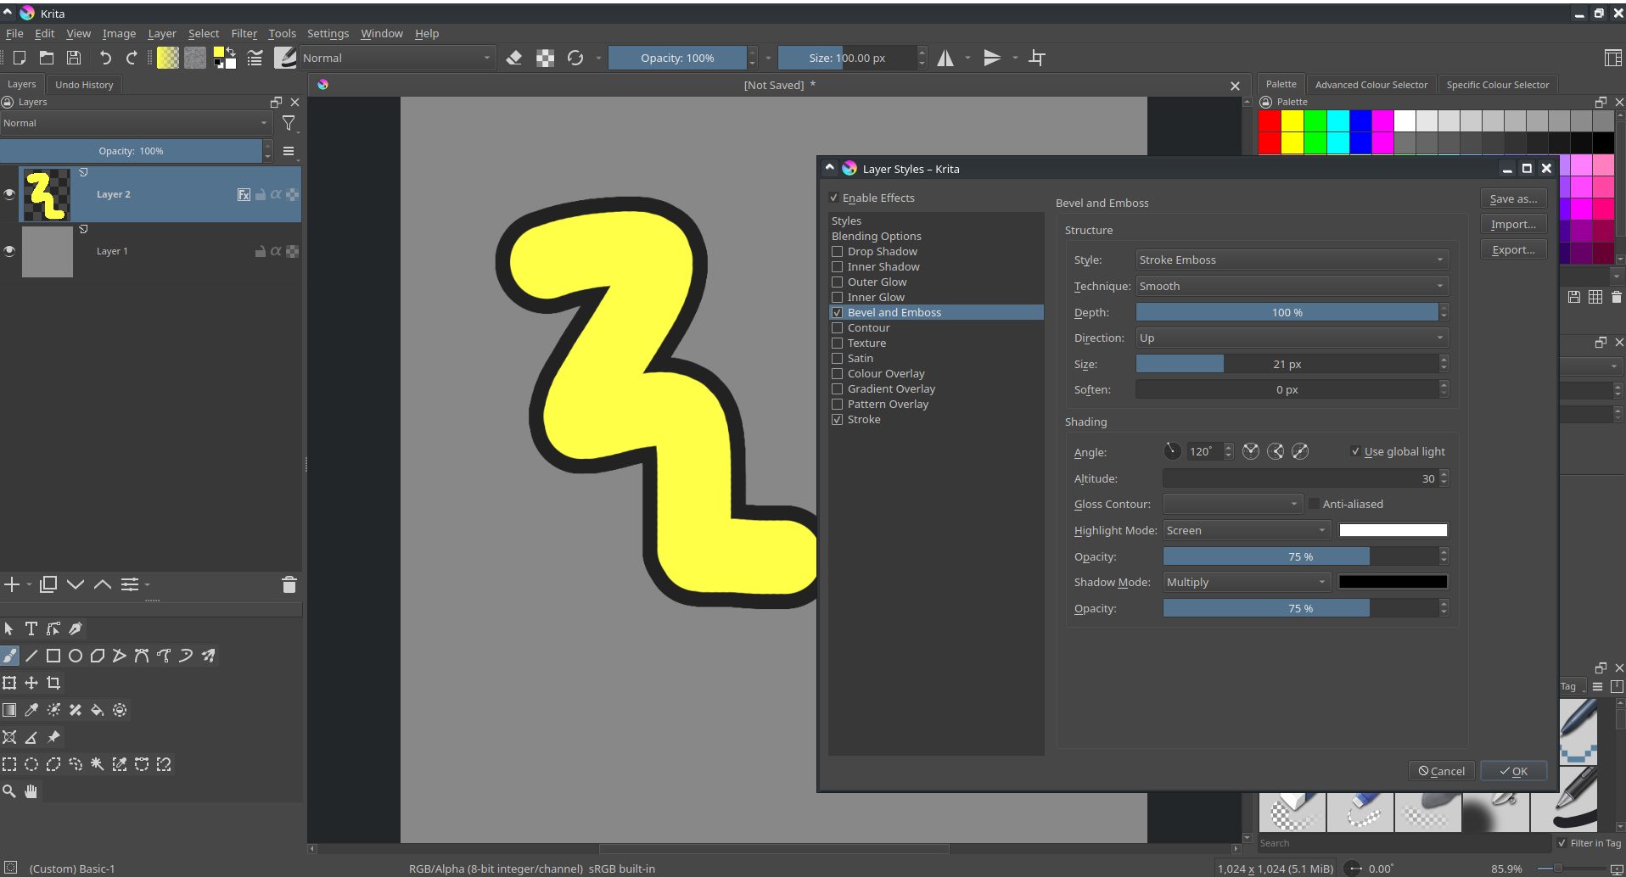Viewport: 1626px width, 877px height.
Task: Activate the Colour Sampler eyedropper tool
Action: [x=31, y=710]
